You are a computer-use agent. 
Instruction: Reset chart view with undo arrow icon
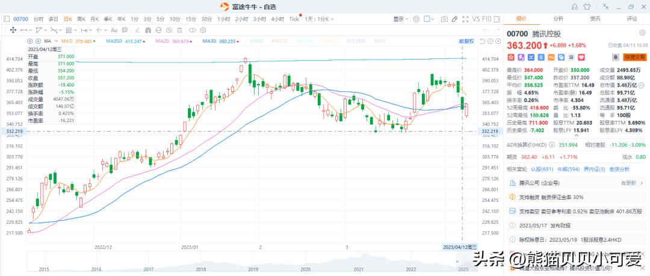(483, 41)
